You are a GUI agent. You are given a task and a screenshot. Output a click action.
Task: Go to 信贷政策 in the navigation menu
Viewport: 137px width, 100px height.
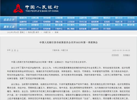pyautogui.click(x=71, y=18)
